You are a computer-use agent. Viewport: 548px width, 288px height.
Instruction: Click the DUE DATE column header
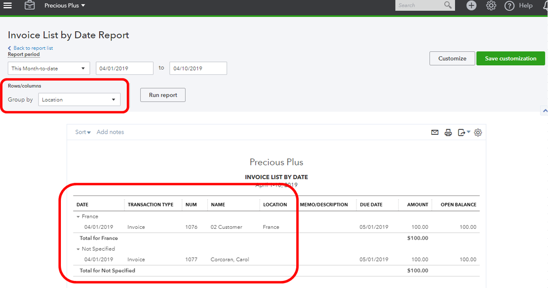[x=371, y=205]
